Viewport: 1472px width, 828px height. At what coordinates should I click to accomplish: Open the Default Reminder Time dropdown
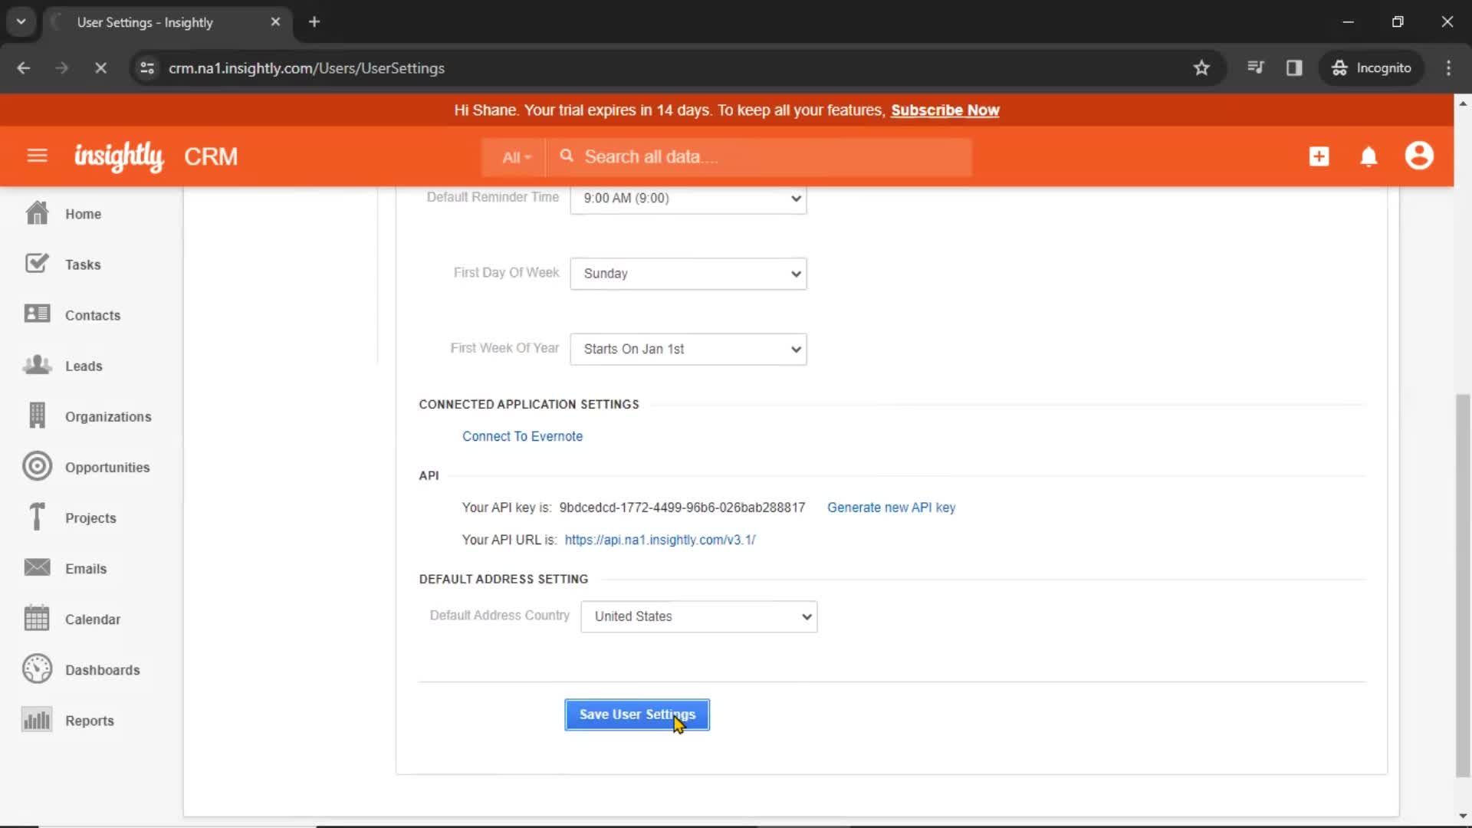coord(688,198)
